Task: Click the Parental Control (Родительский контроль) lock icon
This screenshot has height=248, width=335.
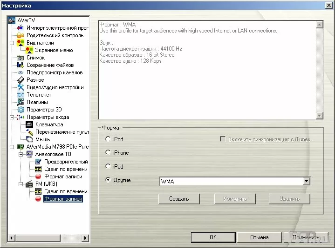Action: pyautogui.click(x=21, y=35)
